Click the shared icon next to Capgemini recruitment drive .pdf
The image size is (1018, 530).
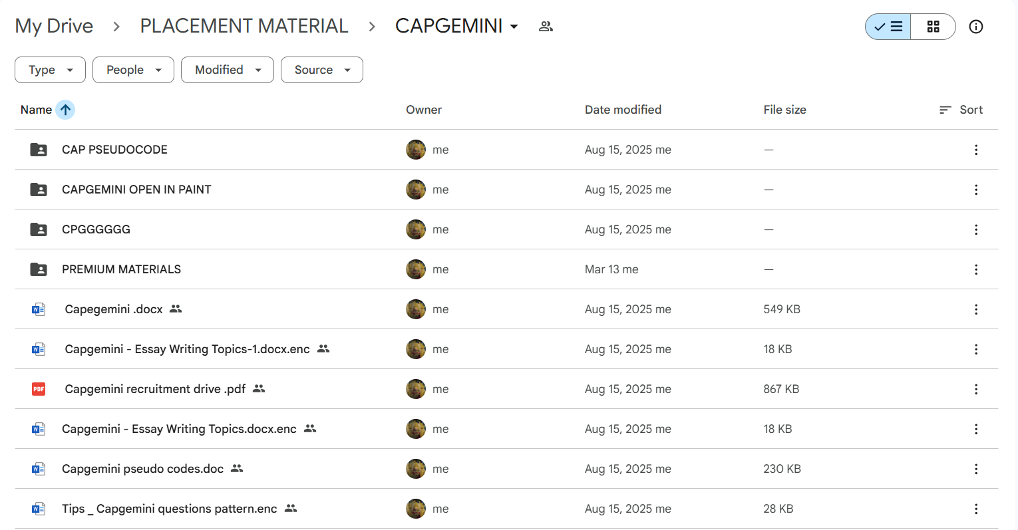coord(259,388)
